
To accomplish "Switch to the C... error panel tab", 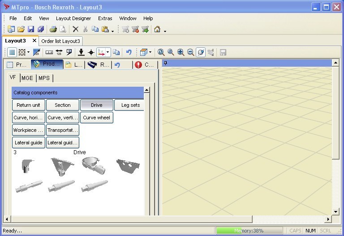I will tap(144, 64).
